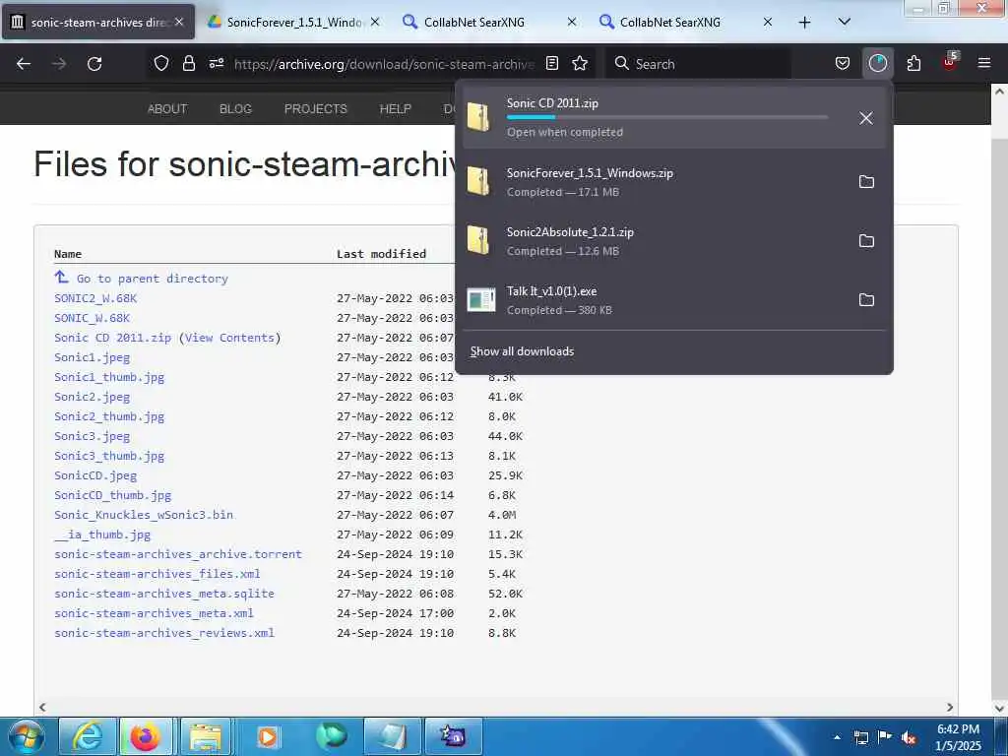This screenshot has height=756, width=1008.
Task: Open sonic-steam-archives_meta.sqlite link
Action: click(x=164, y=594)
